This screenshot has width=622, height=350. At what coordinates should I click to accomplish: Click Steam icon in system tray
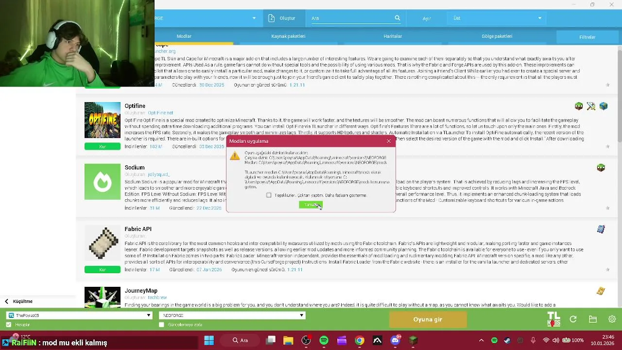pyautogui.click(x=507, y=340)
